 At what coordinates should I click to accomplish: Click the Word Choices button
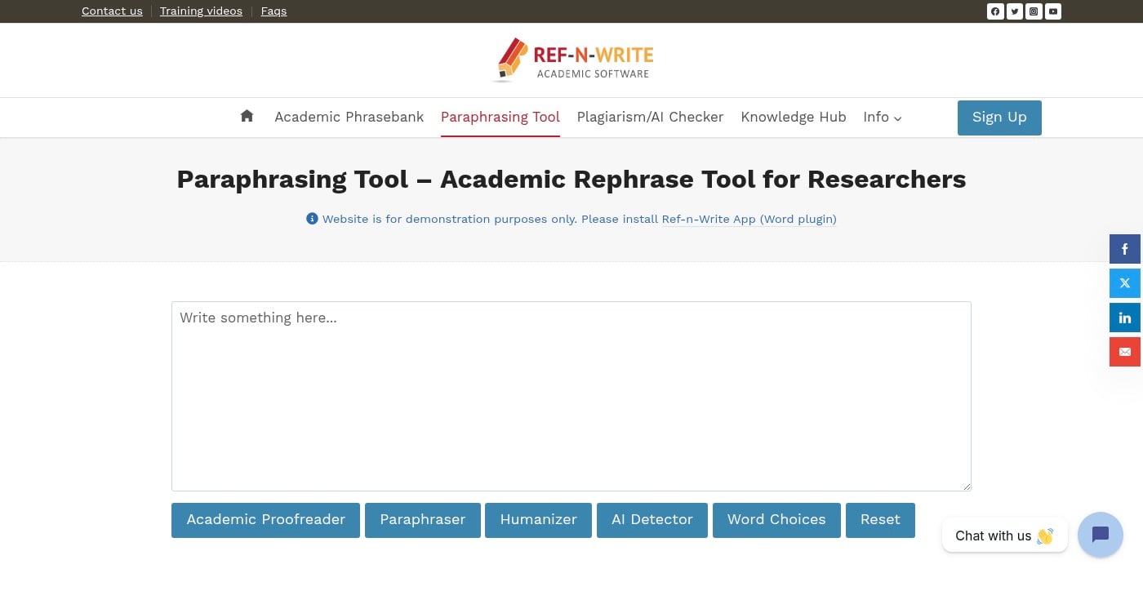776,520
